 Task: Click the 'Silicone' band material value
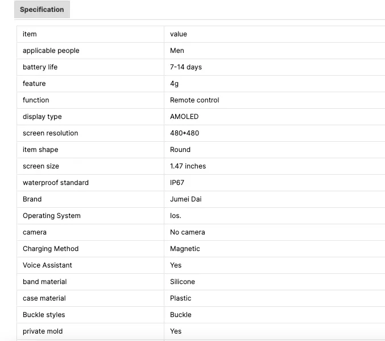point(183,282)
